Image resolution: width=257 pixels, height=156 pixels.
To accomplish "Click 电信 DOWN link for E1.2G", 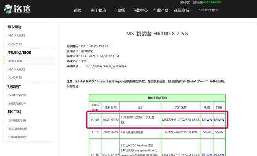I will (x=207, y=155).
